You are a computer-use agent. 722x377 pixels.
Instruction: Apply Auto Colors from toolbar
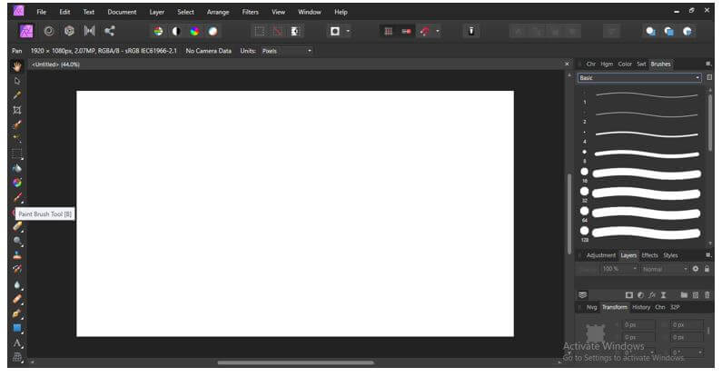coord(194,31)
